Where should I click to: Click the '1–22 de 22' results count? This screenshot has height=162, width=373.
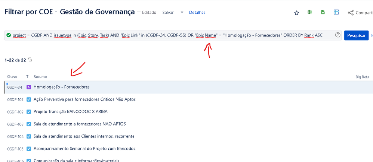[x=15, y=60]
